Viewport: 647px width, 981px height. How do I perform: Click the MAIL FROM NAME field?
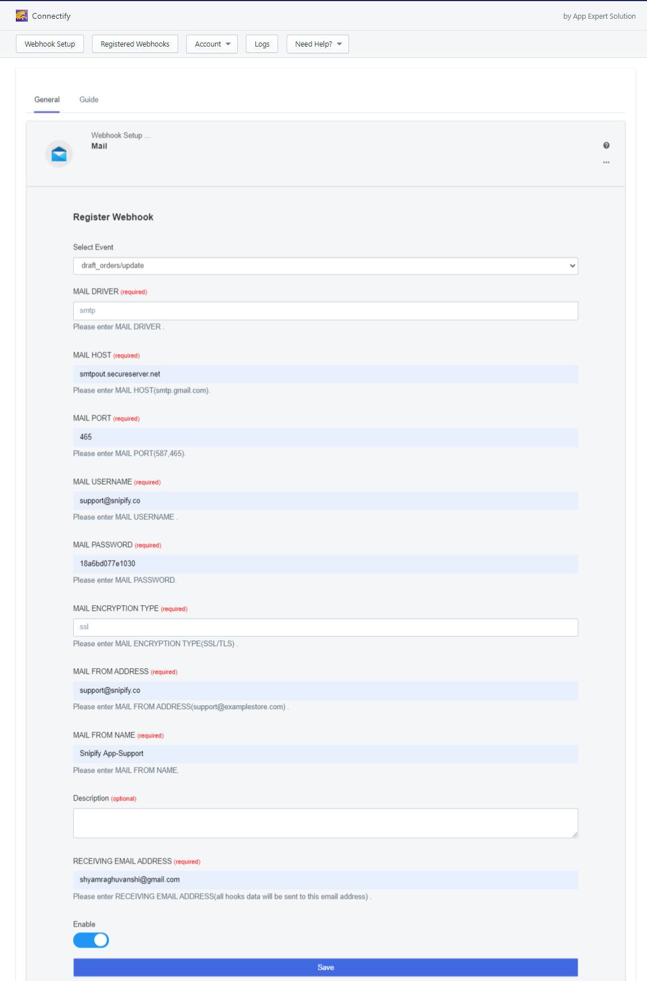pos(326,754)
